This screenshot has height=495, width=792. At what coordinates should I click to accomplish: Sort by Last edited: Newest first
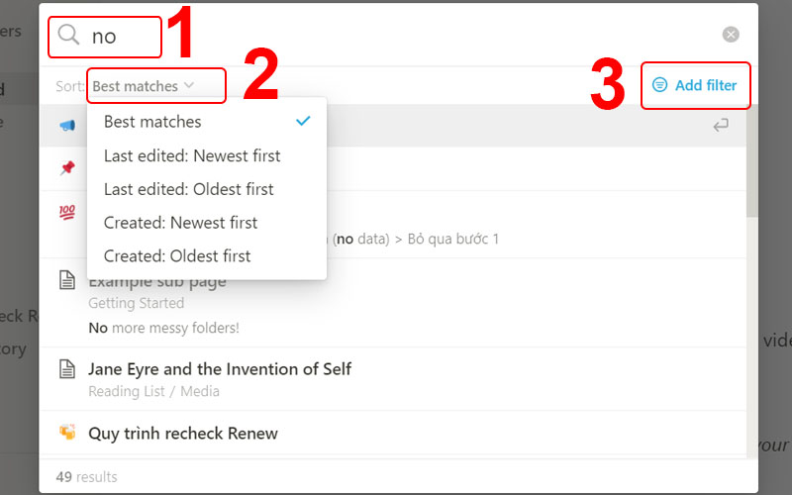(x=192, y=155)
